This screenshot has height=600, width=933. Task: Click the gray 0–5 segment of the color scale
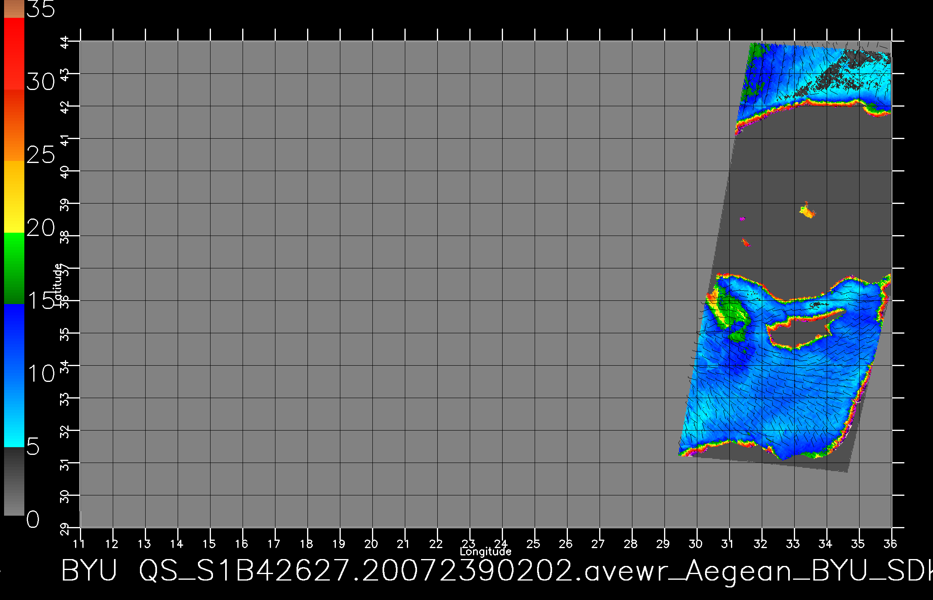tap(14, 481)
